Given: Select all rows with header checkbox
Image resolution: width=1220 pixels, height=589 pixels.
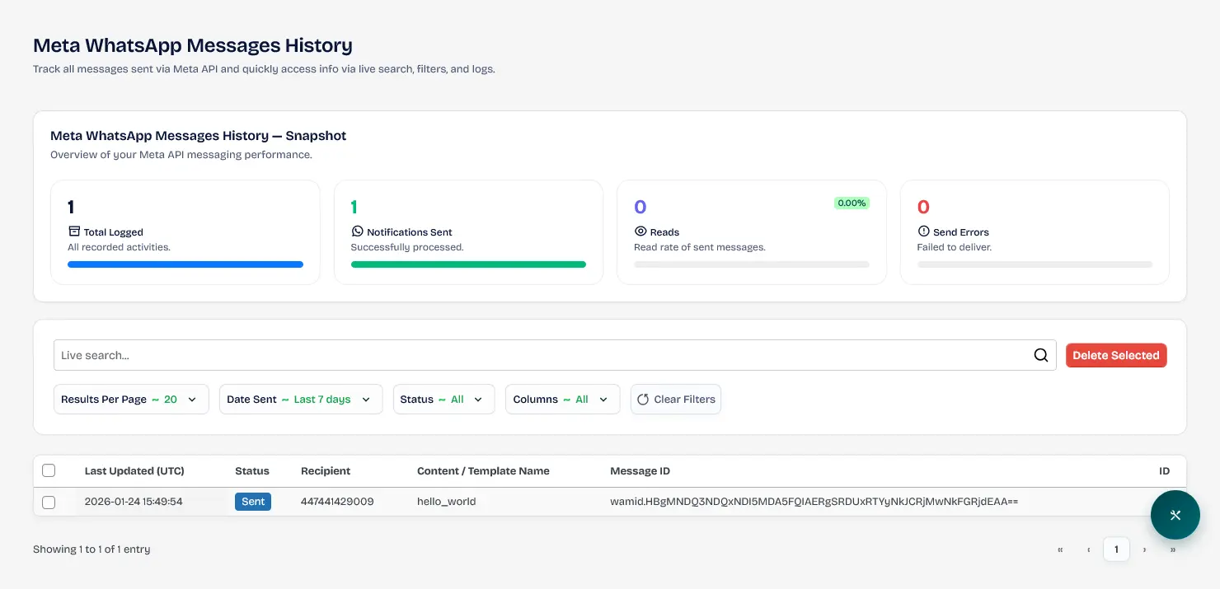Looking at the screenshot, I should (49, 470).
